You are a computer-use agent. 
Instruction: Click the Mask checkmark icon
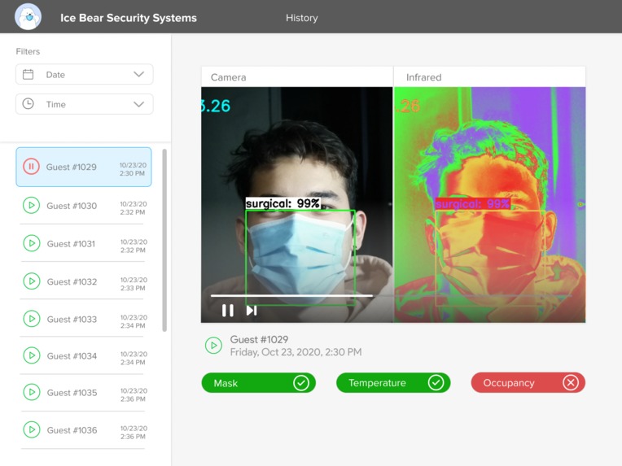(x=301, y=383)
